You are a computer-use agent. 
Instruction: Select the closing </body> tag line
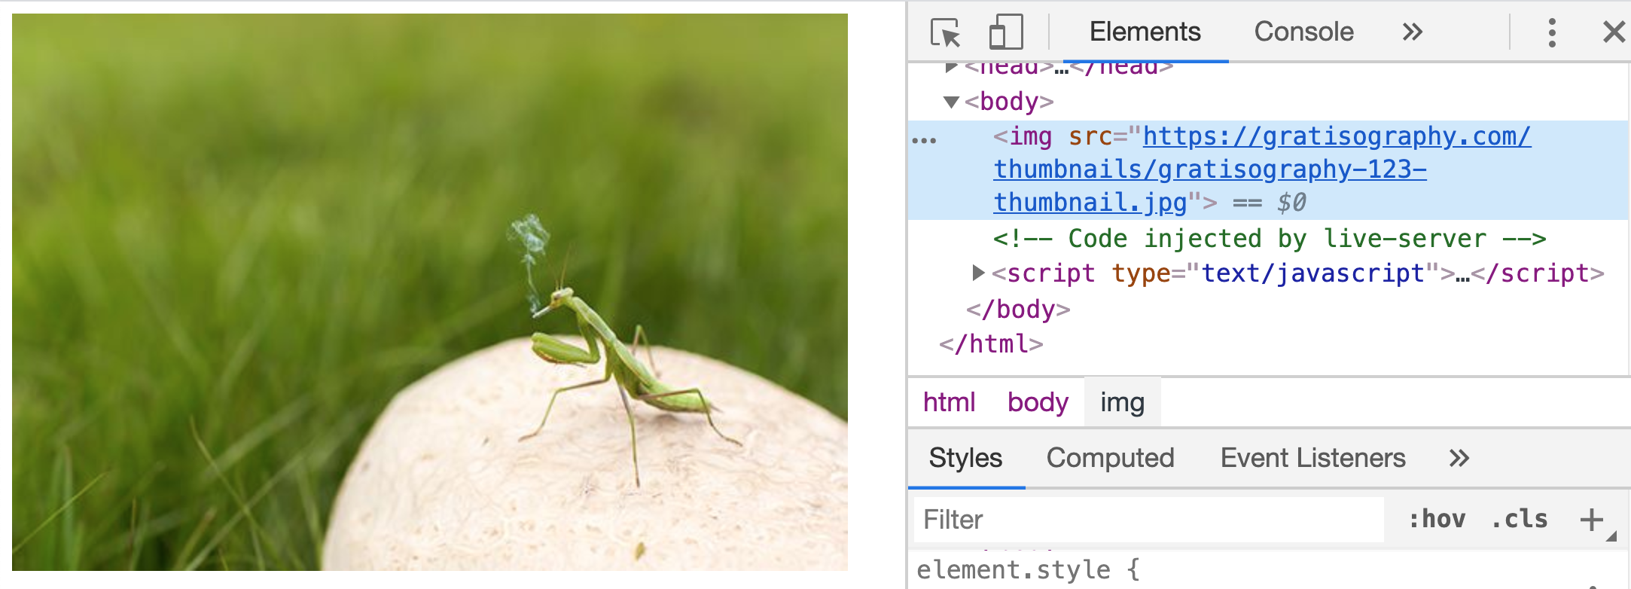(x=1018, y=309)
